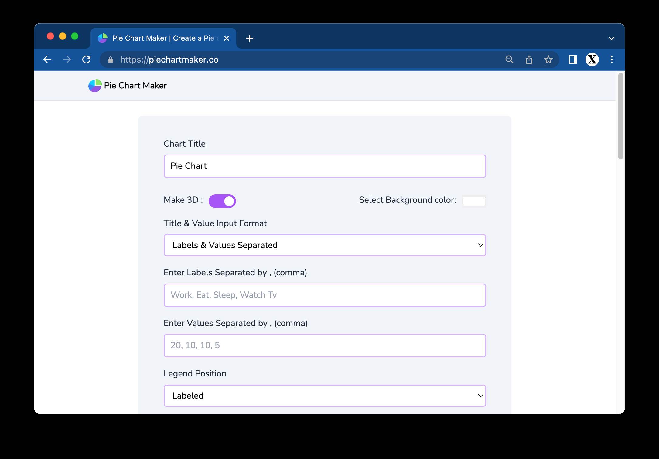Image resolution: width=659 pixels, height=459 pixels.
Task: Click the labels input with Work, Eat placeholder
Action: [325, 295]
